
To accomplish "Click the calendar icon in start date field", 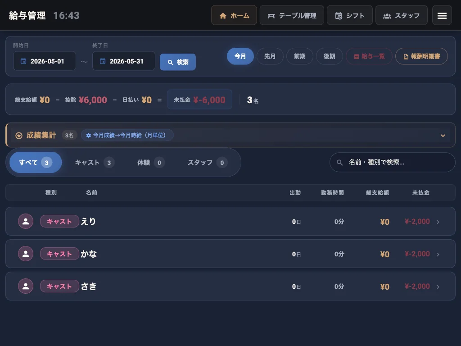I will click(23, 61).
